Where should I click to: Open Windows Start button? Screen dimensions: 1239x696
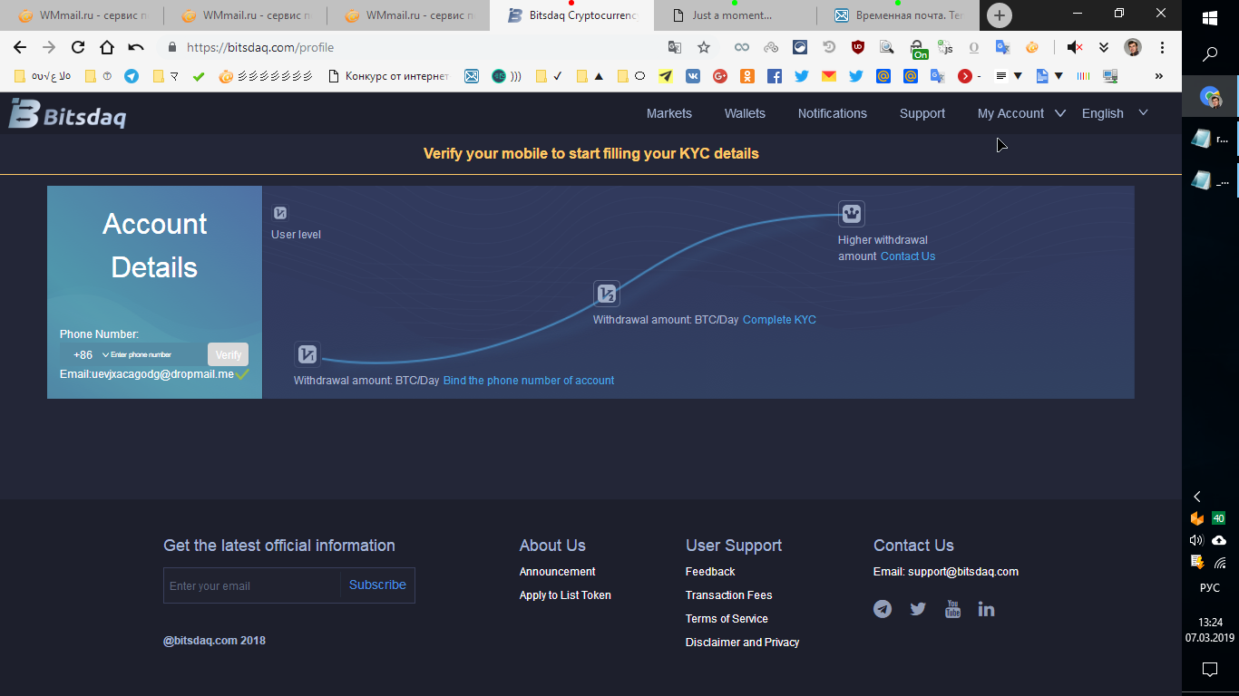(1210, 18)
